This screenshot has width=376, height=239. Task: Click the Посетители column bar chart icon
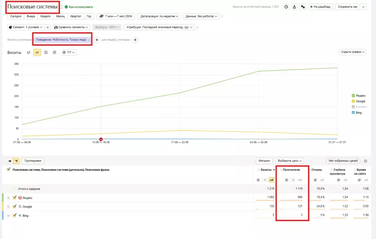click(300, 180)
